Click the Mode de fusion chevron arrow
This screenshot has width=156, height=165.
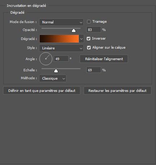[x=81, y=22]
